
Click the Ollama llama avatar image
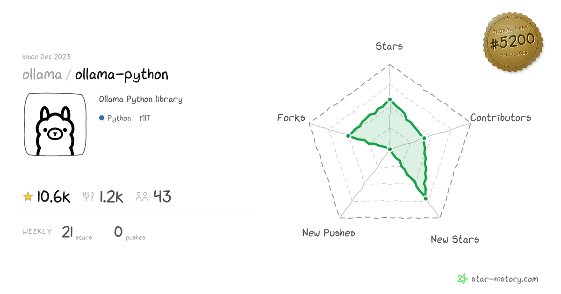55,125
